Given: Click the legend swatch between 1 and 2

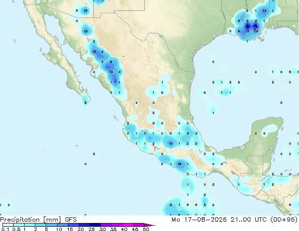Looking at the screenshot, I should tap(30, 225).
